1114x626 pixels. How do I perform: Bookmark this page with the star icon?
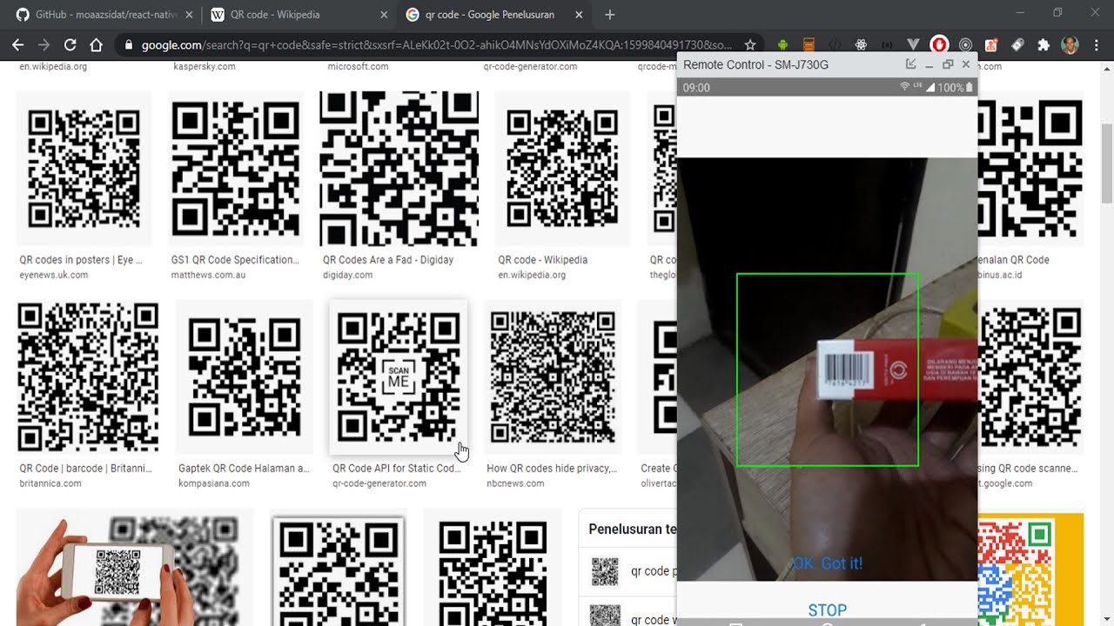pos(750,44)
